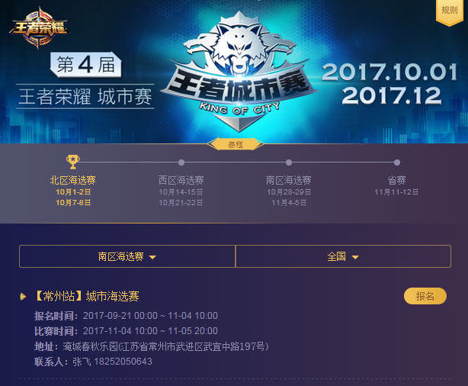Click the 南区海选赛 stage label in timeline

click(x=288, y=180)
